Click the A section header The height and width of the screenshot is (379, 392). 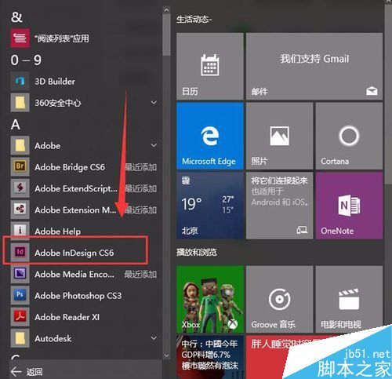(x=16, y=125)
